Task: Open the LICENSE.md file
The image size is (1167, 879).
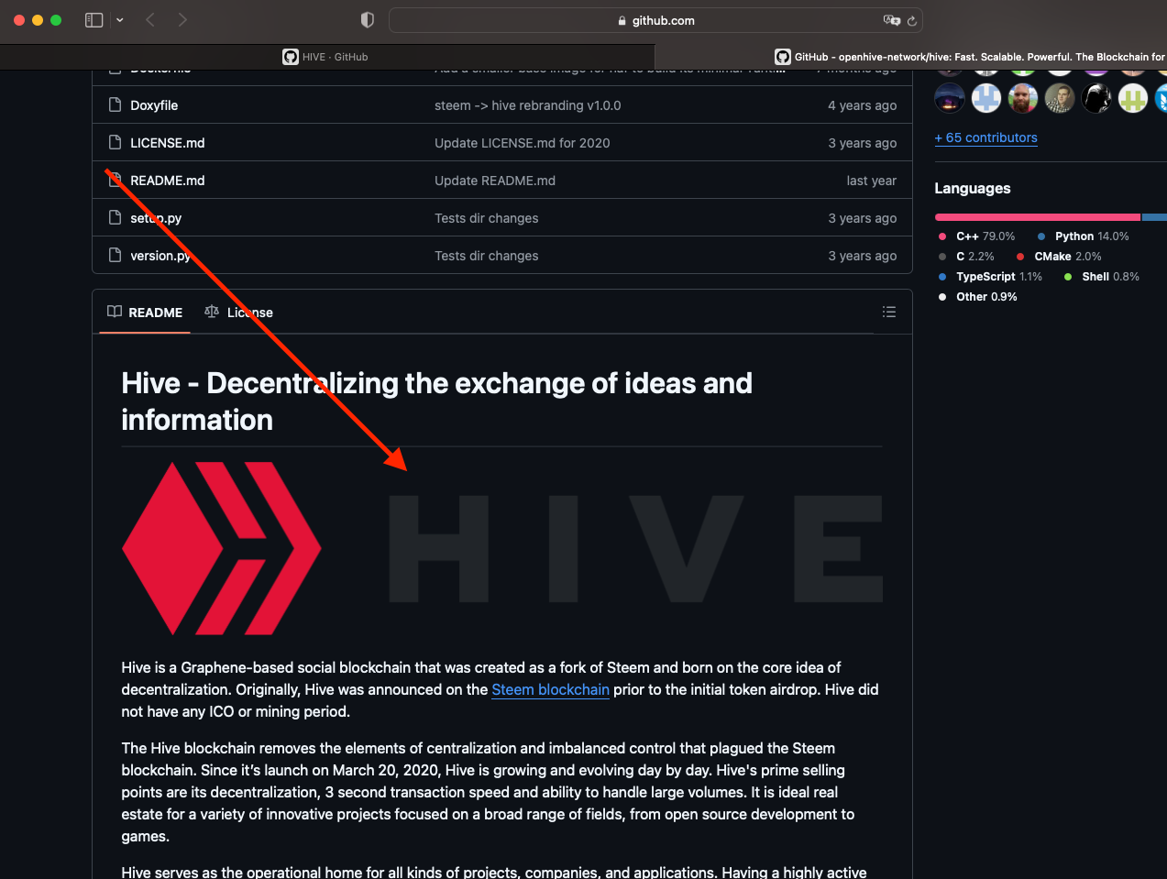Action: point(168,143)
